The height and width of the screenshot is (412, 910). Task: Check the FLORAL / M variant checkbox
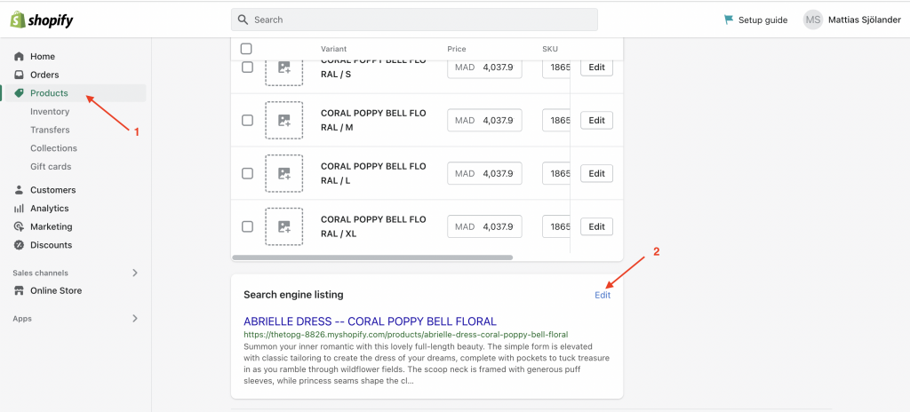click(247, 120)
